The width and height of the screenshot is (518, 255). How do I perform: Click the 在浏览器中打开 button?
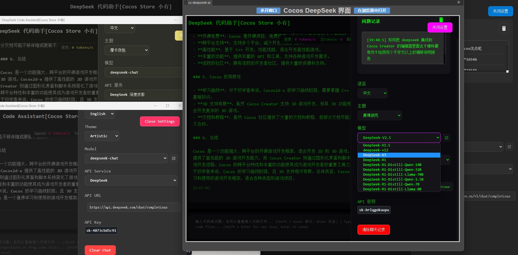click(372, 11)
